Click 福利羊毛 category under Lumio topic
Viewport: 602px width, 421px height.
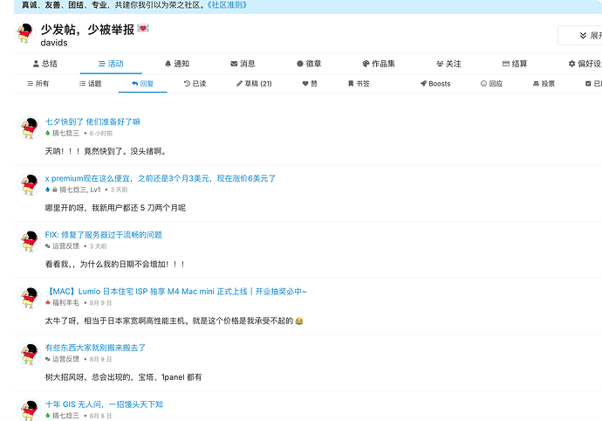tap(62, 303)
